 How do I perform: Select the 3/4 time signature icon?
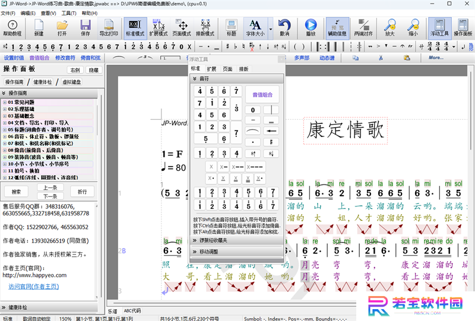[x=438, y=47]
